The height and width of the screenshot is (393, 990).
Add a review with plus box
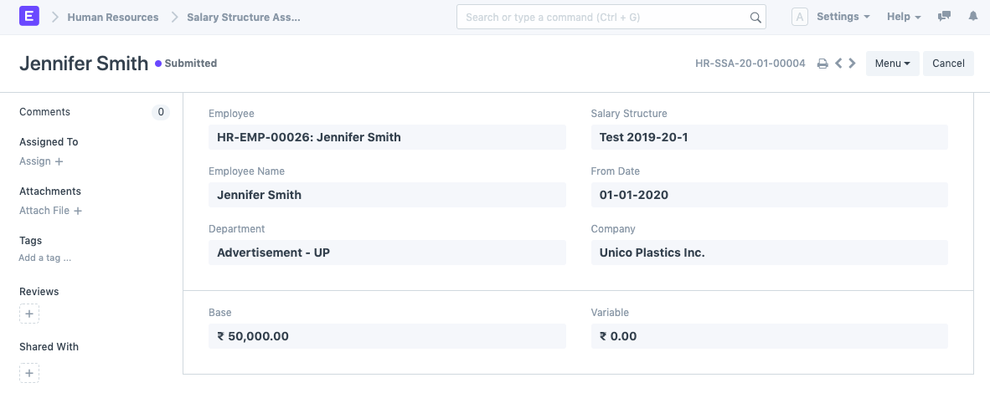tap(29, 314)
